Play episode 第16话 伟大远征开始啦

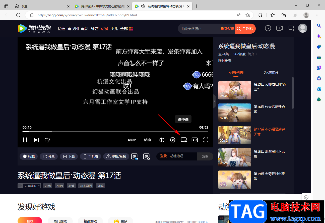(x=253, y=113)
